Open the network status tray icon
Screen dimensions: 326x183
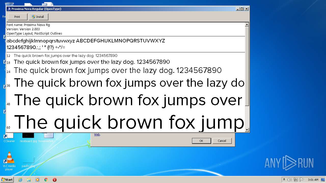coord(296,180)
